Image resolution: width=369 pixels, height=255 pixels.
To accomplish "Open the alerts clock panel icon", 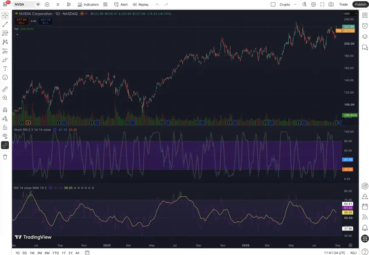I will tap(365, 25).
